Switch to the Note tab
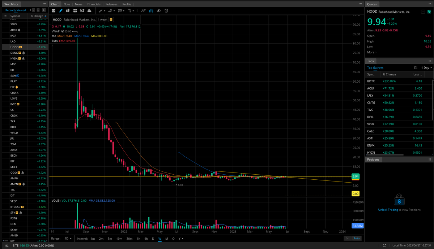434x249 pixels. [67, 4]
